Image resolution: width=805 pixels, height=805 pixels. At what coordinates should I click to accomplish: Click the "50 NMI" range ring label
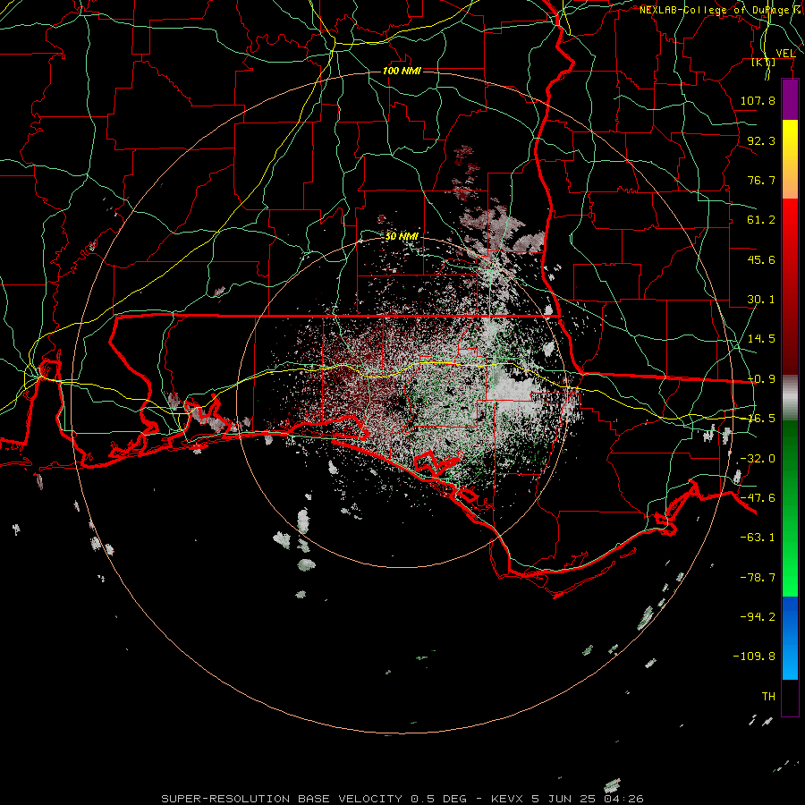pyautogui.click(x=402, y=236)
